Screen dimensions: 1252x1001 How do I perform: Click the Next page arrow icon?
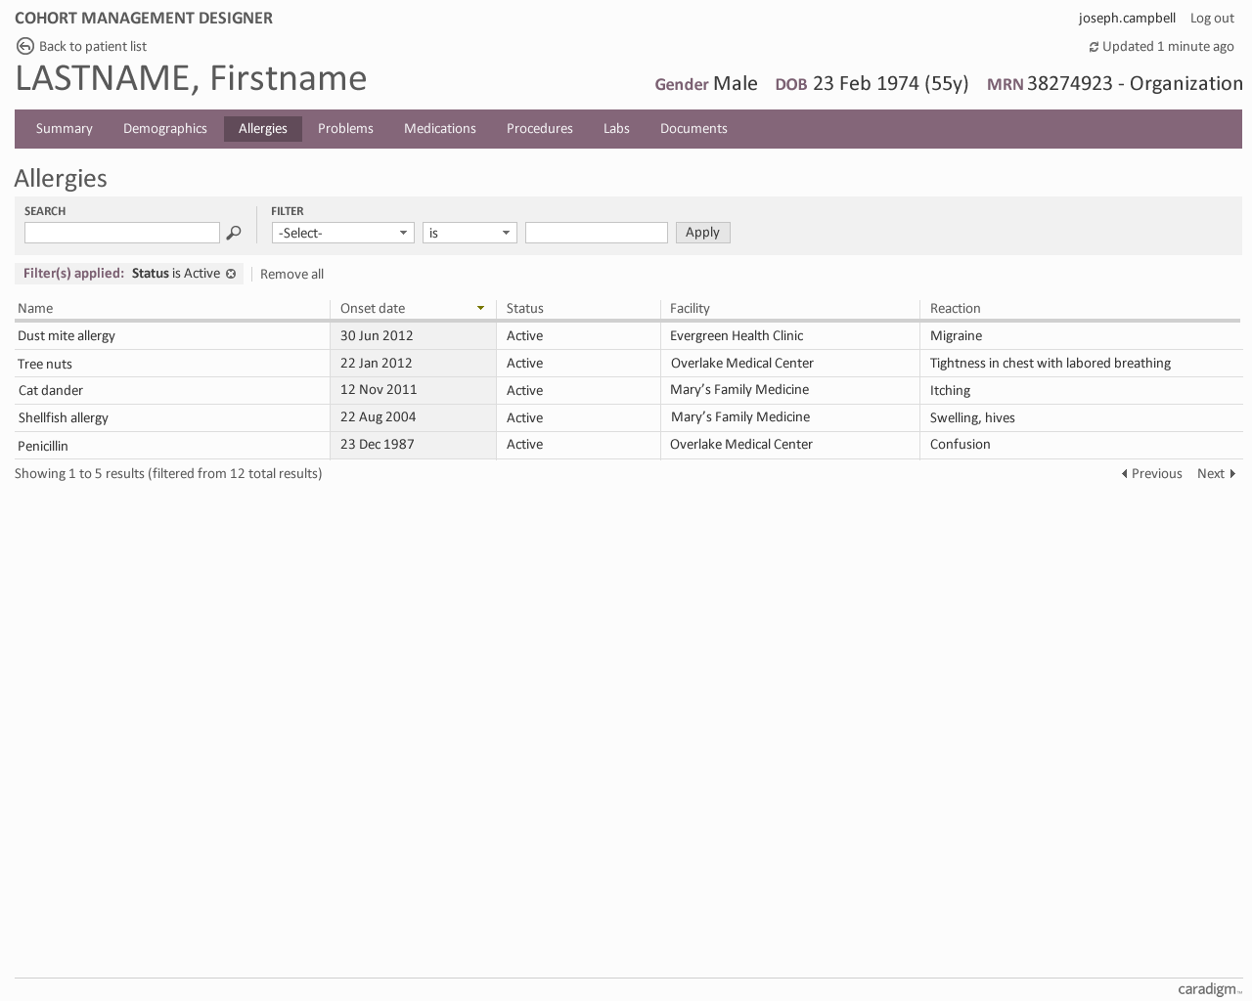(1232, 474)
